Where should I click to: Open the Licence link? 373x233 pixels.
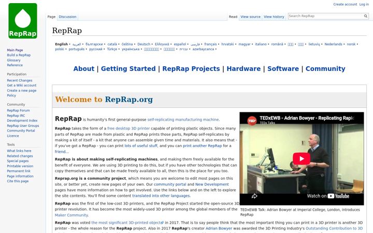[13, 136]
